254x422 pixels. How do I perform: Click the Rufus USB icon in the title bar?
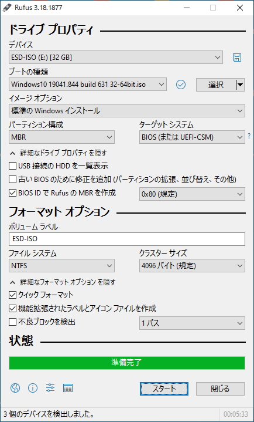click(x=6, y=8)
